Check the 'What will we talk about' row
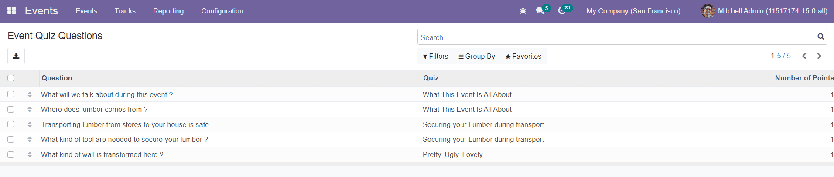 pyautogui.click(x=11, y=94)
